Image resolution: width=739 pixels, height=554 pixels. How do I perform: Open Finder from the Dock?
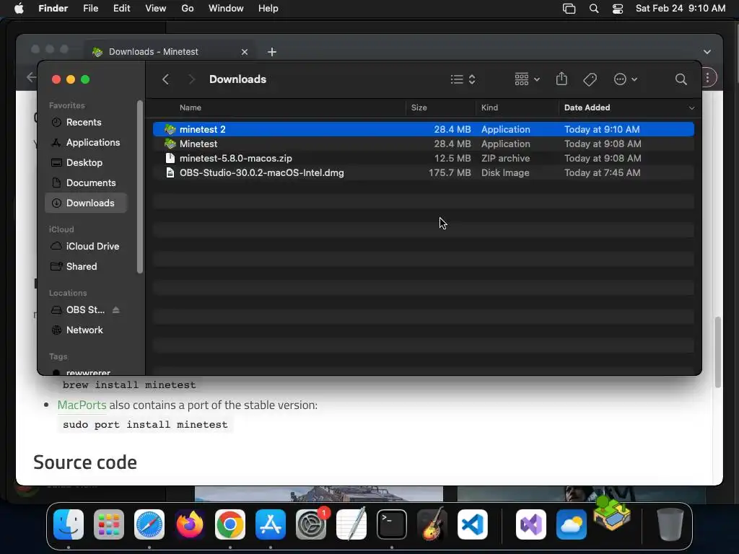point(69,524)
